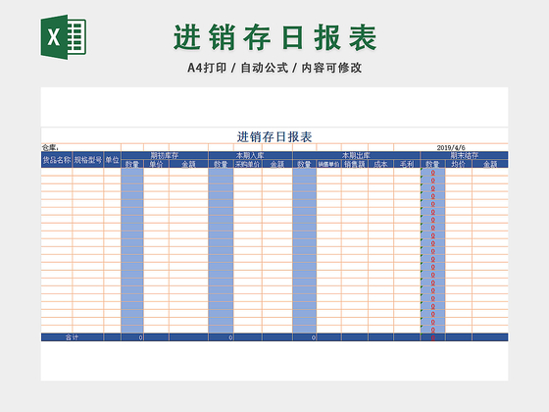Select 金额 header under 期初库存

[x=188, y=164]
